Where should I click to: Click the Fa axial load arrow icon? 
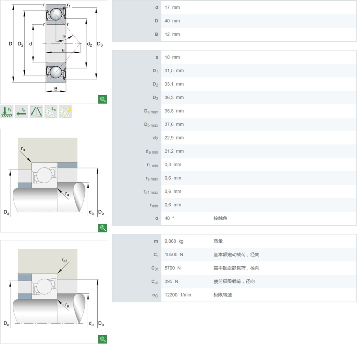[21, 111]
